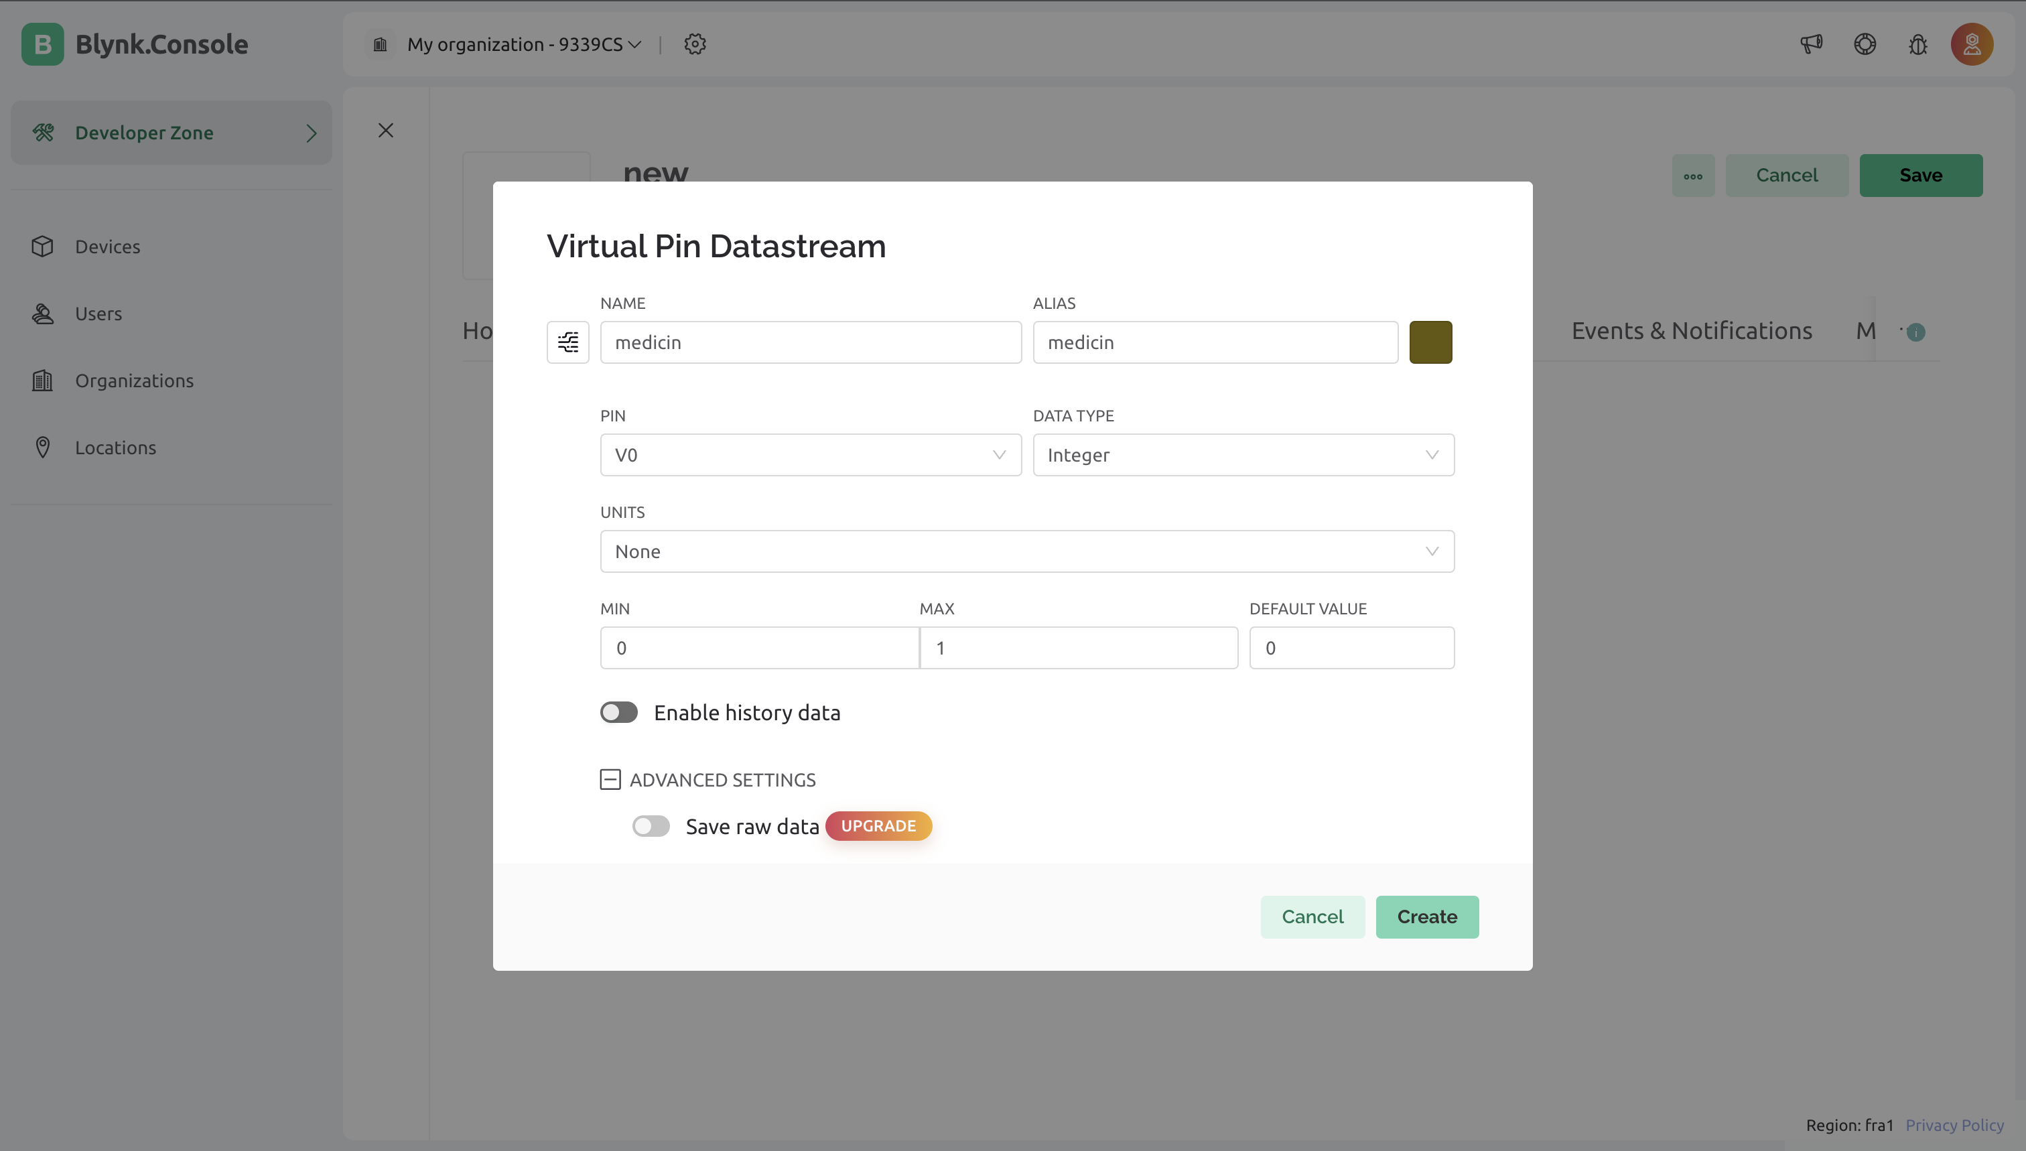The width and height of the screenshot is (2026, 1151).
Task: Click the filter/settings icon left of NAME field
Action: point(567,342)
